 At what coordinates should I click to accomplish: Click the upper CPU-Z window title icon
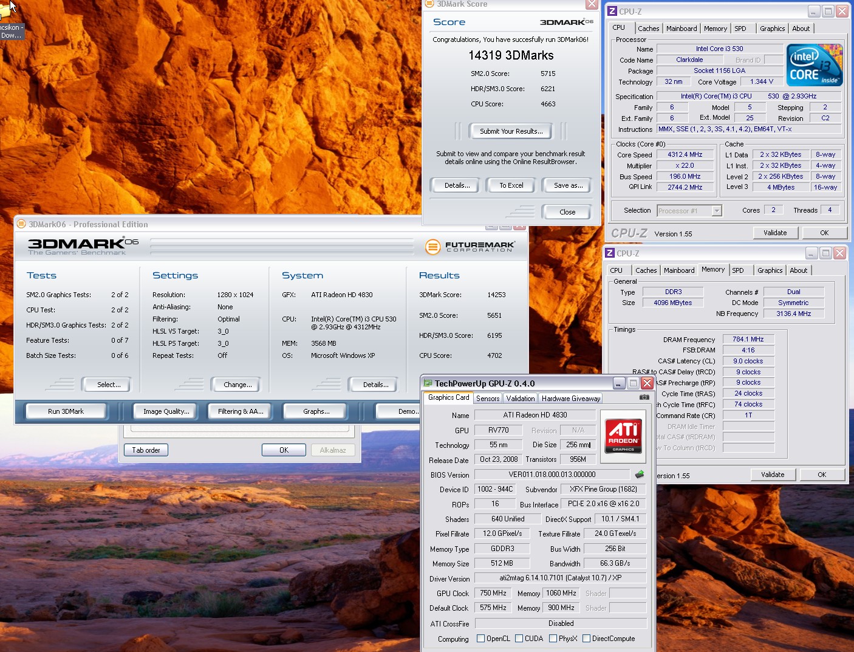[x=612, y=11]
